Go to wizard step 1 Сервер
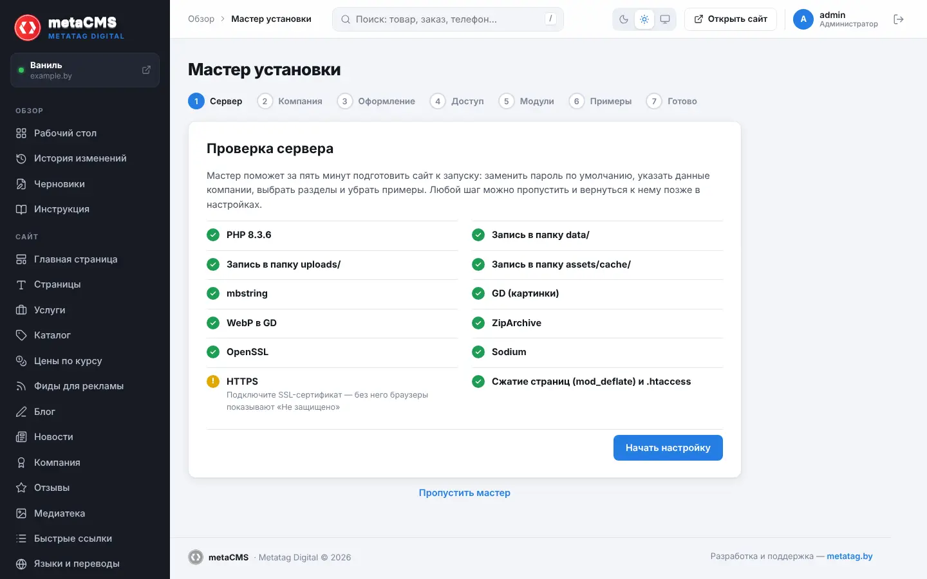The height and width of the screenshot is (579, 927). 215,101
